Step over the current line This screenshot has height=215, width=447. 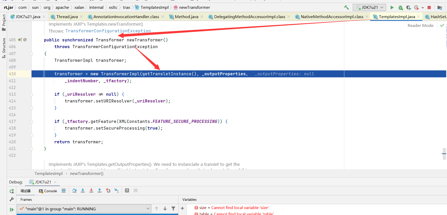tap(74, 191)
